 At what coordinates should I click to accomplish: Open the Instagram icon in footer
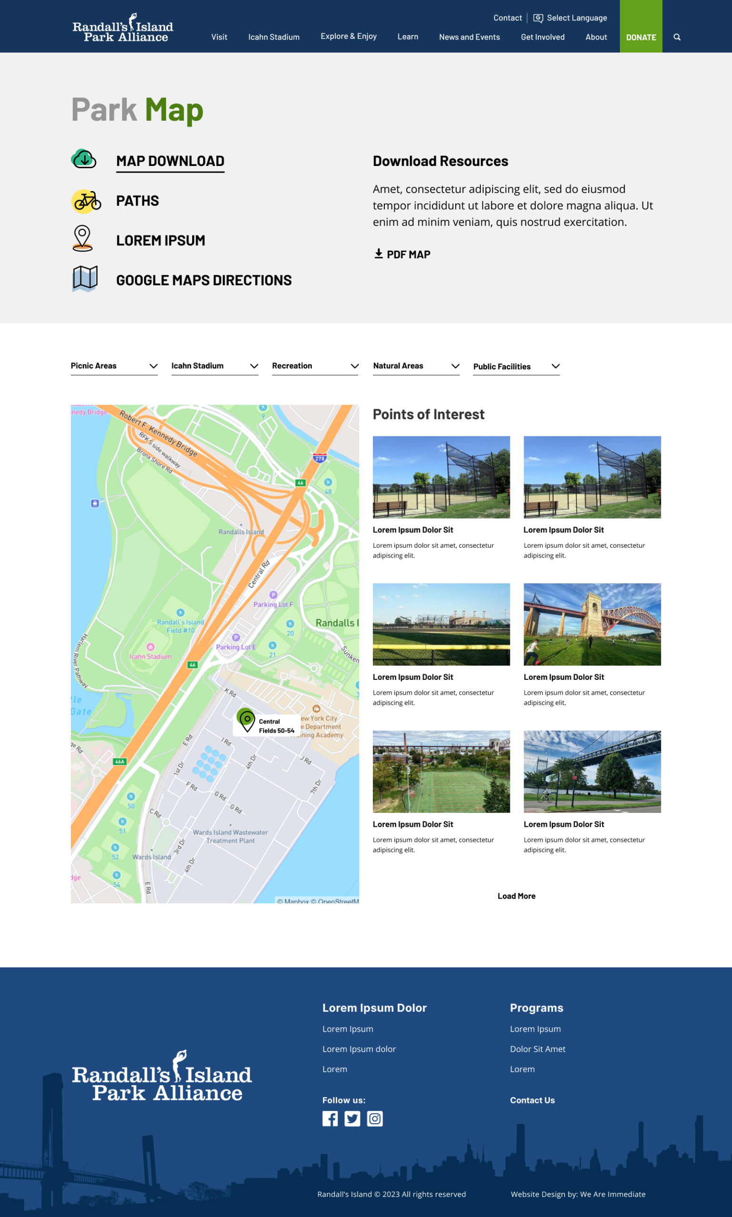point(375,1119)
